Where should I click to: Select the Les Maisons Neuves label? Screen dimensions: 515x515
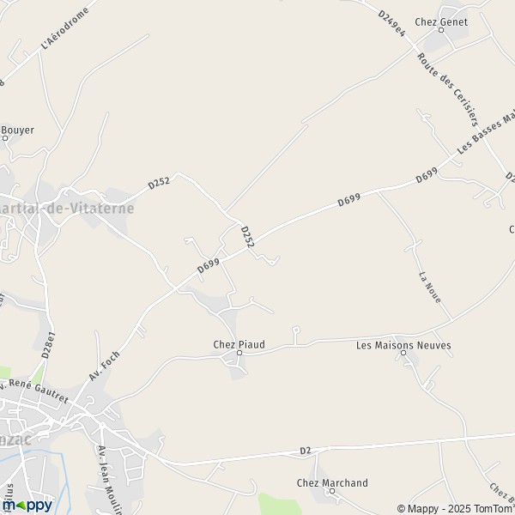(x=403, y=345)
